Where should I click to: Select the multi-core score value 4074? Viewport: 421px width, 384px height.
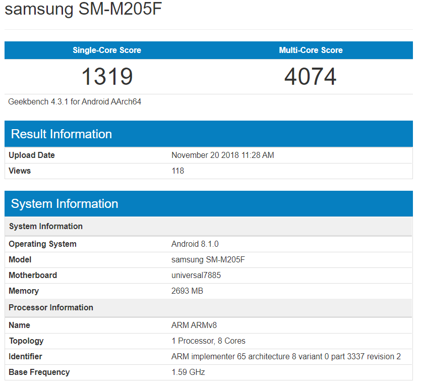point(311,76)
